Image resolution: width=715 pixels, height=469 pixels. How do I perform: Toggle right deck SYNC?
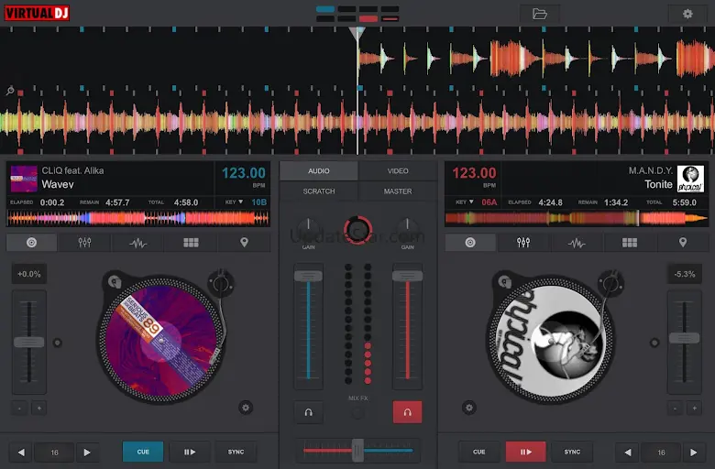click(x=572, y=452)
